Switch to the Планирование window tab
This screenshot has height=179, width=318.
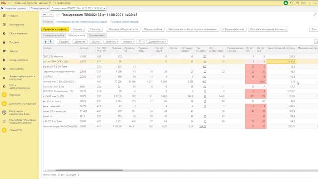click(x=38, y=8)
